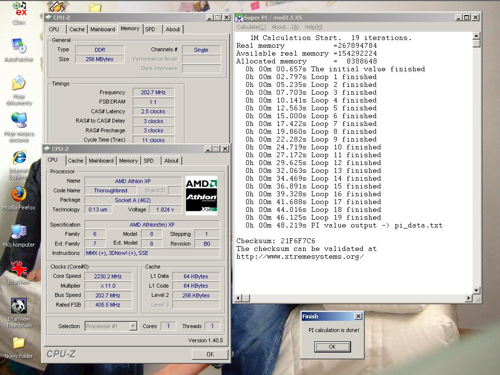Click the CAS# Latency value 2.5 clocks
This screenshot has width=500, height=375.
(x=153, y=111)
